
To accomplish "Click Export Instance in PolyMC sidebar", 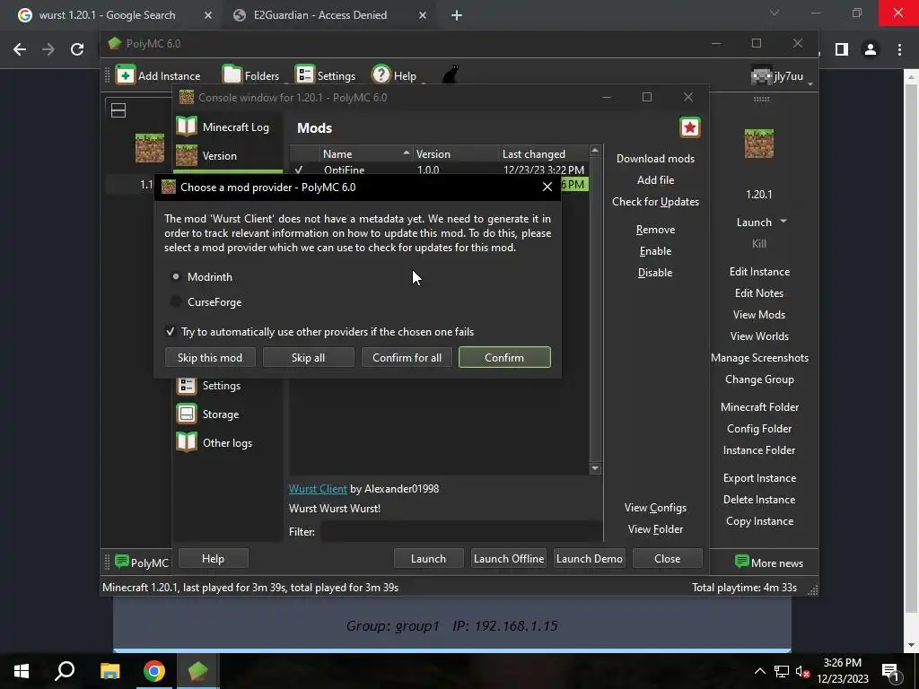I will point(759,477).
